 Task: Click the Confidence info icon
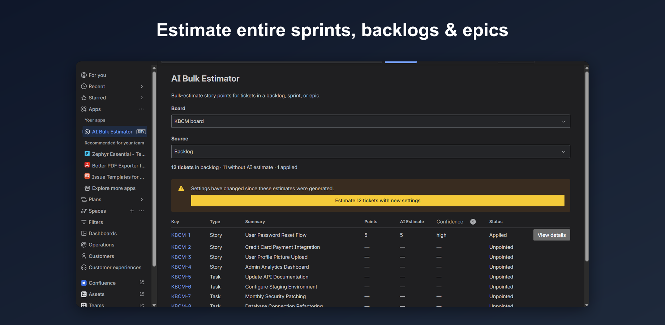point(473,222)
